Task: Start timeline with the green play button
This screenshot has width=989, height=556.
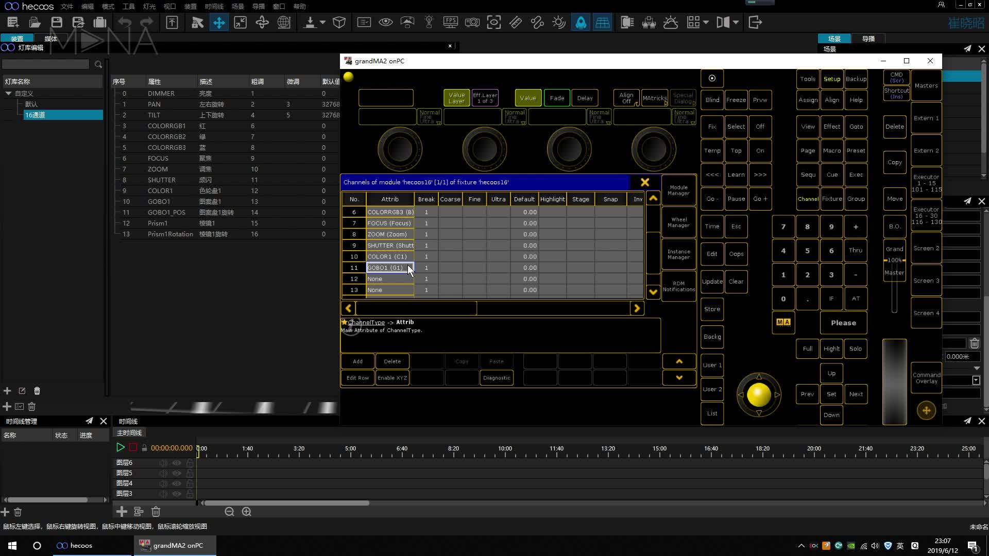Action: 120,447
